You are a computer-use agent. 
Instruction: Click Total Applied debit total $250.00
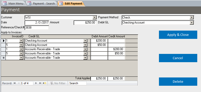[99, 78]
